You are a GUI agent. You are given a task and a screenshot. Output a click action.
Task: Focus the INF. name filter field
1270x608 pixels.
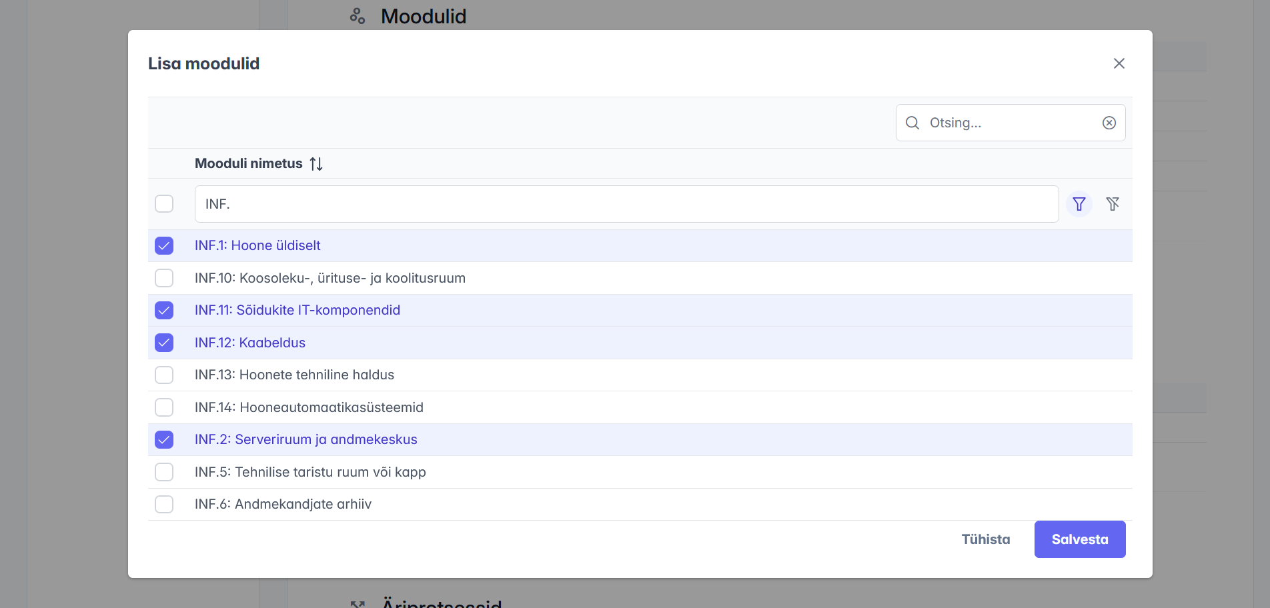626,204
